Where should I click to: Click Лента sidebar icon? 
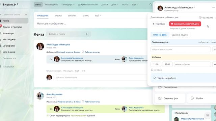[x=1, y=21]
